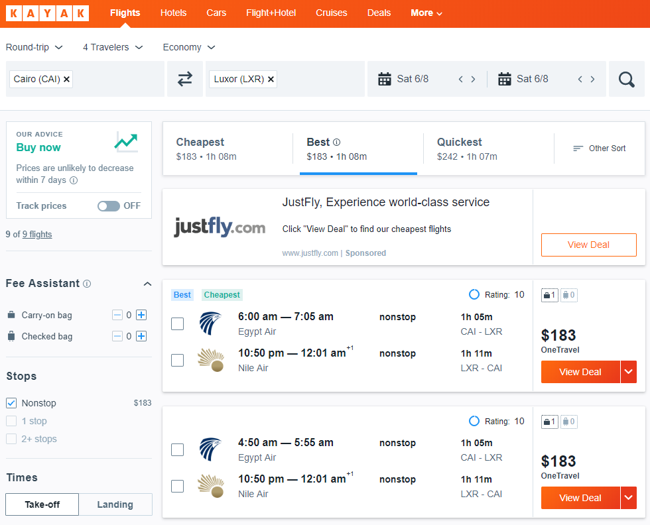Click Nile Air logo in first result
Viewport: 650px width, 525px height.
(211, 360)
